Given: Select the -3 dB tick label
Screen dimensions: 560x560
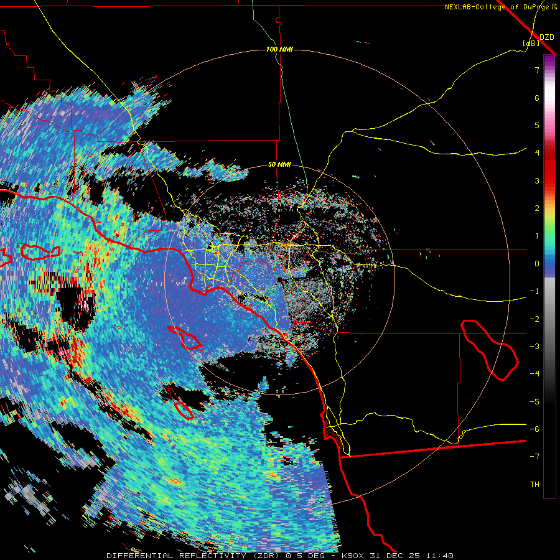Looking at the screenshot, I should [534, 347].
